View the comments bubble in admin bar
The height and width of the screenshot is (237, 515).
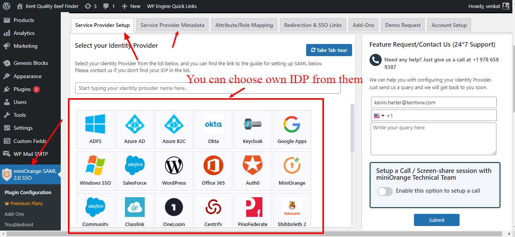[109, 6]
